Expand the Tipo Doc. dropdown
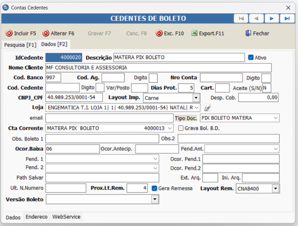This screenshot has width=298, height=226. pyautogui.click(x=275, y=118)
